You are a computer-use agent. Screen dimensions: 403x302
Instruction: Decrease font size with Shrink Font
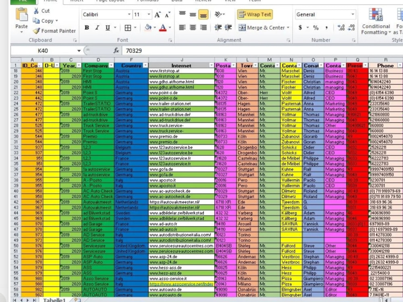coord(168,14)
